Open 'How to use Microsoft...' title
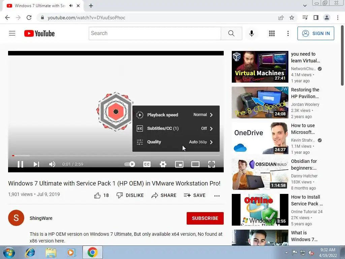Screen dimensions: 345x259 303,128
